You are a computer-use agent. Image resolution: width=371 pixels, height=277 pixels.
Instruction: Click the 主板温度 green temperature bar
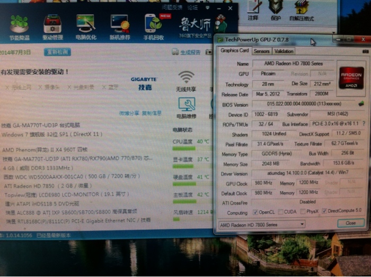click(184, 202)
